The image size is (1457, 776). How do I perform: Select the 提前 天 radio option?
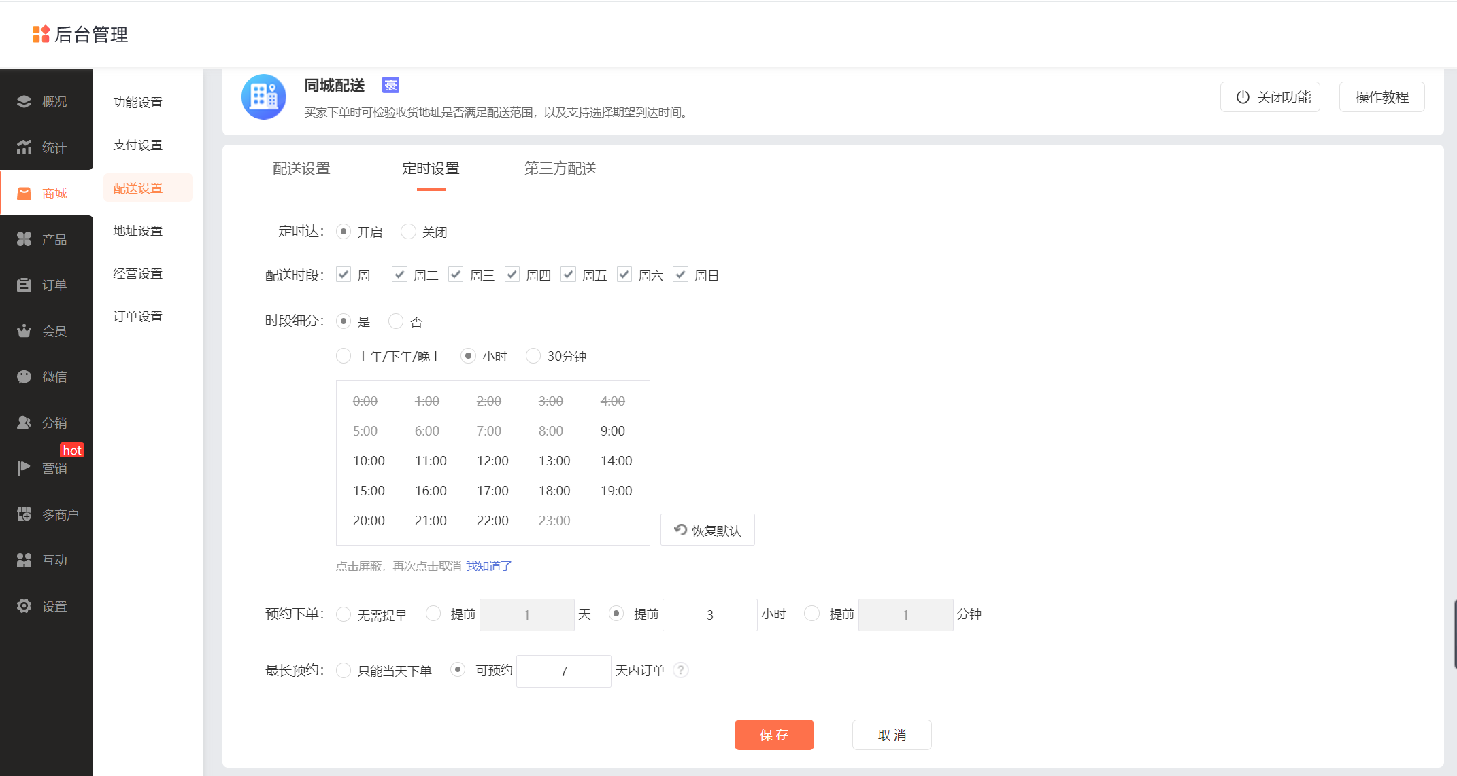point(433,614)
